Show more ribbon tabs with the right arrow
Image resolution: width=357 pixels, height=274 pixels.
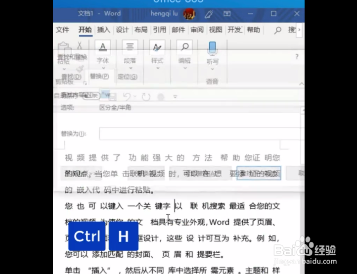[299, 30]
